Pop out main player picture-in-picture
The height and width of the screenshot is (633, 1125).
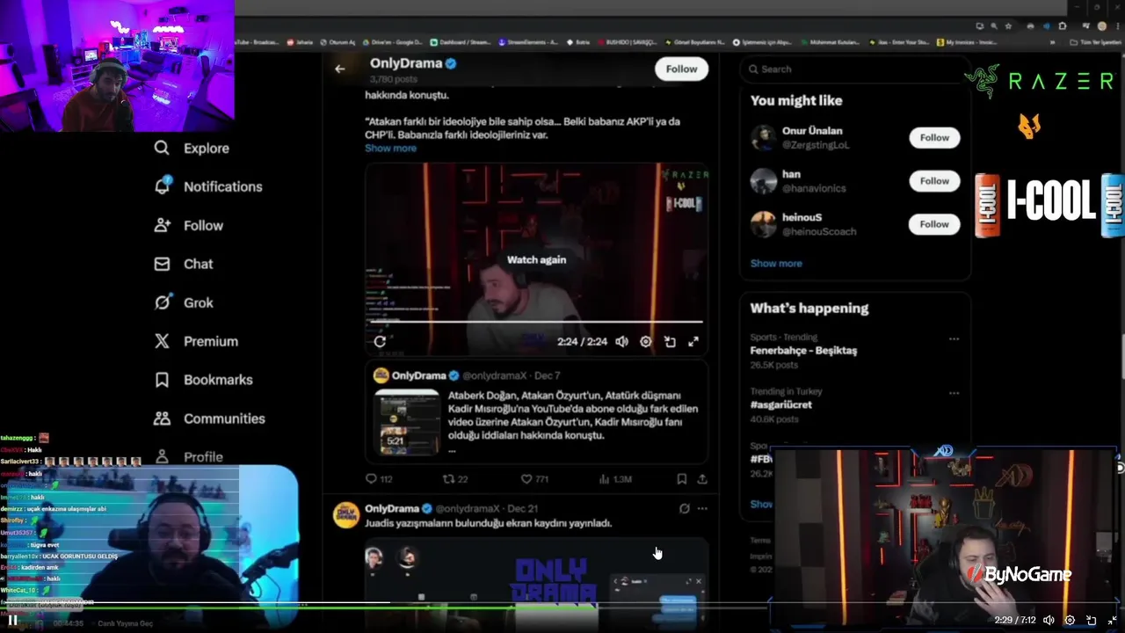(1092, 620)
